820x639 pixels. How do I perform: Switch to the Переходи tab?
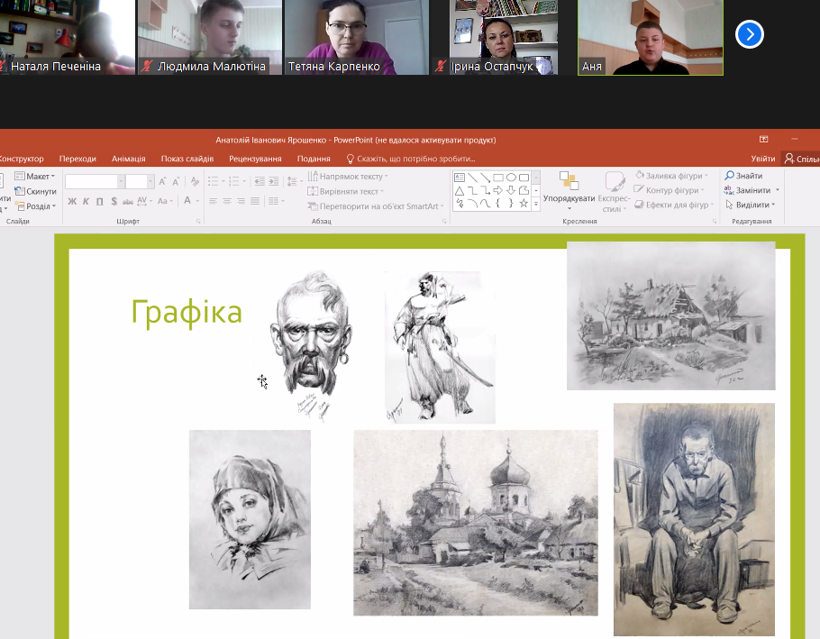(77, 159)
